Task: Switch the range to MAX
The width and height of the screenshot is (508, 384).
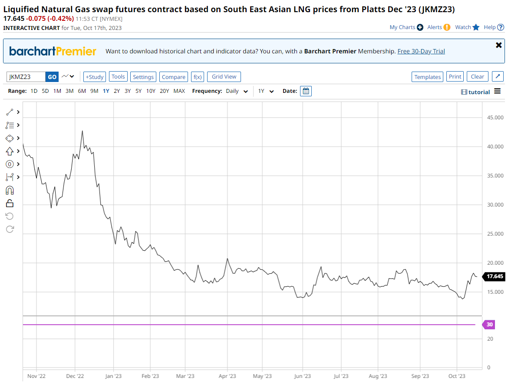Action: (179, 91)
